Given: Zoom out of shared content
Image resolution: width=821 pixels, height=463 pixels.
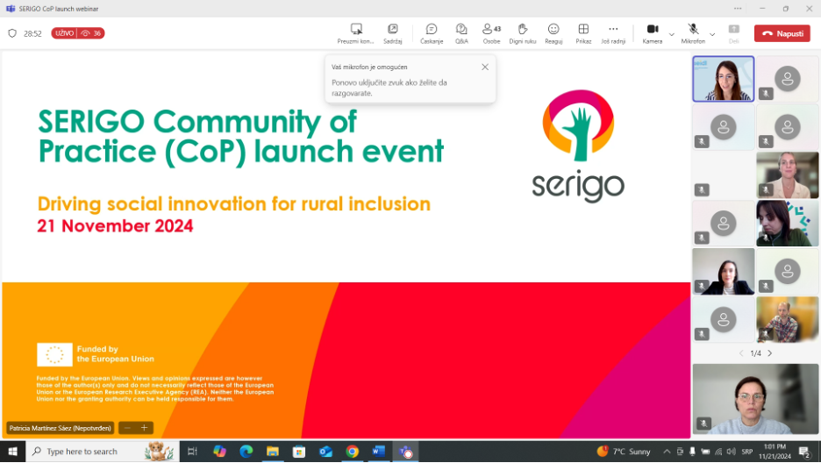Looking at the screenshot, I should point(127,428).
